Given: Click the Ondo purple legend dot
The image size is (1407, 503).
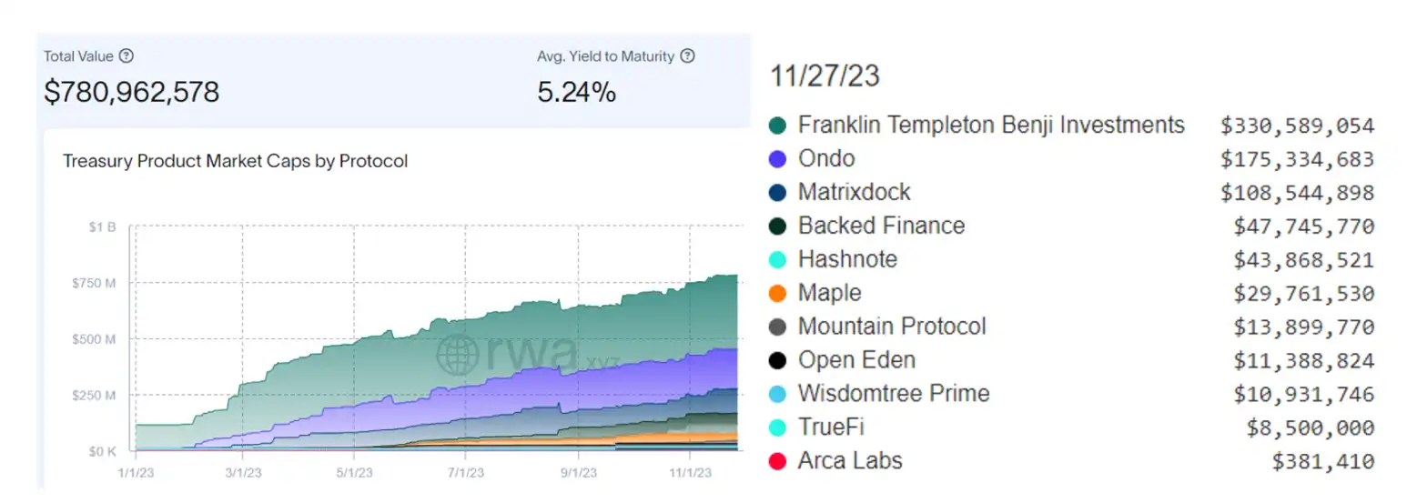Looking at the screenshot, I should tap(777, 159).
